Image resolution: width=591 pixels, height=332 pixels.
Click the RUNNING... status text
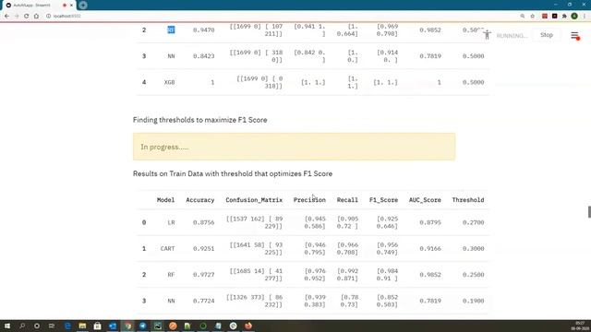[512, 36]
